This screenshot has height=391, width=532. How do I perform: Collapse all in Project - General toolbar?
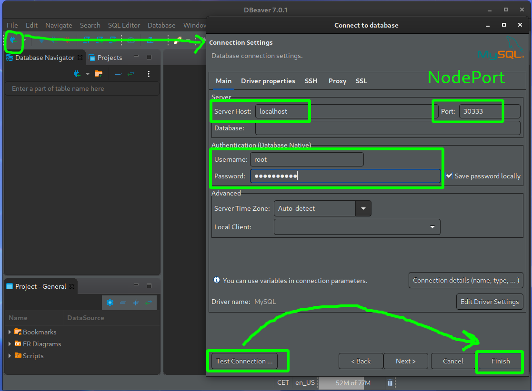coord(123,302)
